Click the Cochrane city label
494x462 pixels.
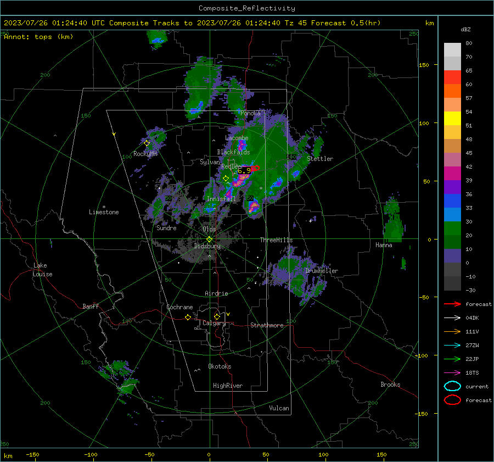tap(179, 307)
